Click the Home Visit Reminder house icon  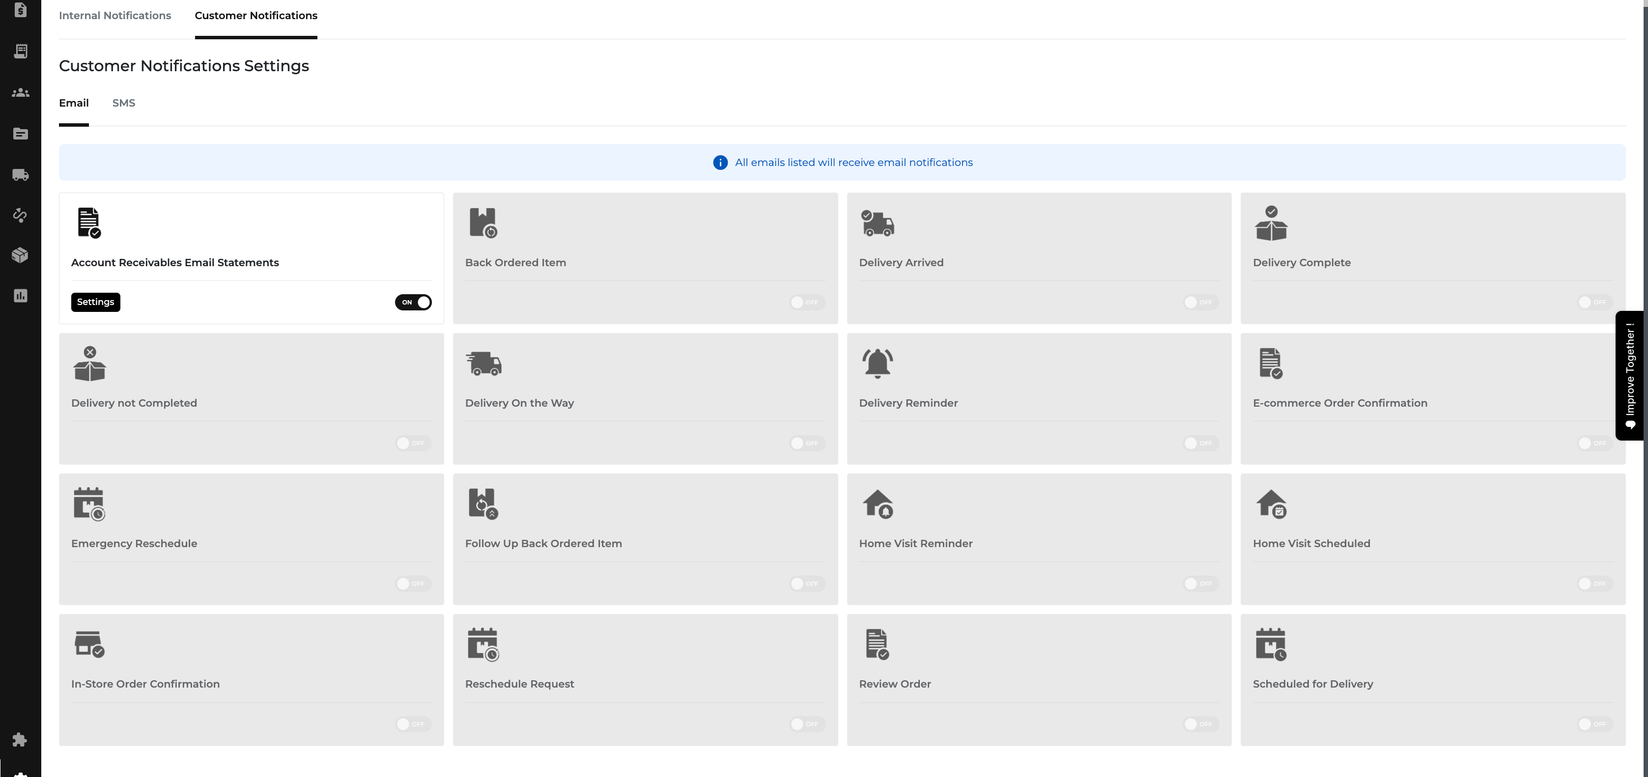coord(878,504)
